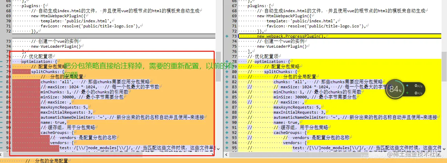Click the '// 分包的全局配置' line-detail row at bottom
Image resolution: width=447 pixels, height=163 pixels.
pos(223,161)
